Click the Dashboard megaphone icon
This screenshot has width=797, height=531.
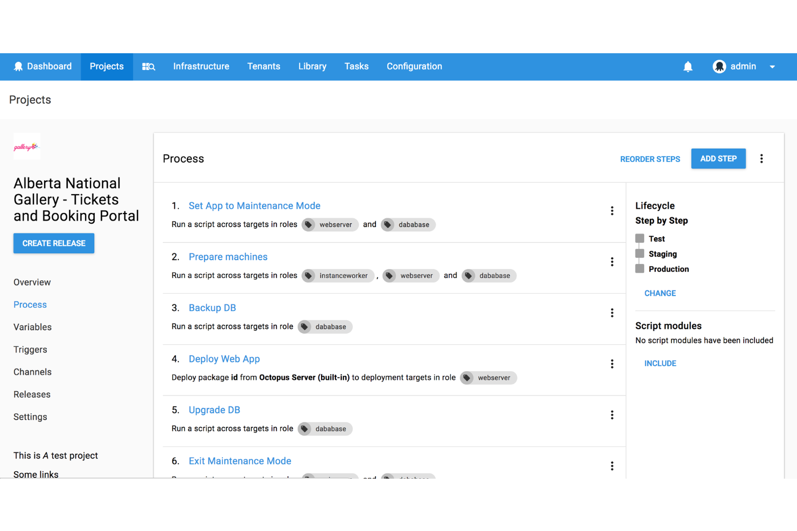tap(19, 66)
